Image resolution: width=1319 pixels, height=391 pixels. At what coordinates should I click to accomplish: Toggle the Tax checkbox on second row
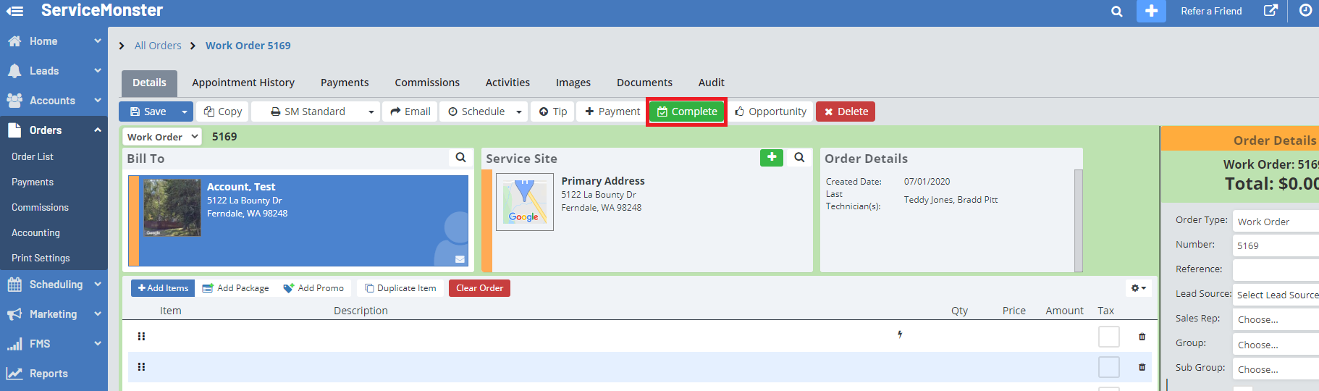click(1108, 367)
